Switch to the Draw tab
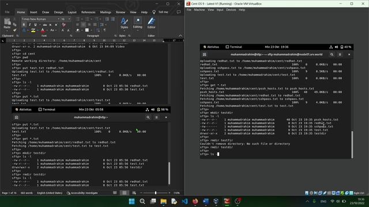This screenshot has width=369, height=207. point(46,12)
